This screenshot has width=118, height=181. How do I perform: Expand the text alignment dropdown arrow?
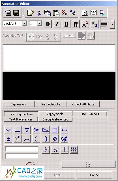click(x=112, y=24)
